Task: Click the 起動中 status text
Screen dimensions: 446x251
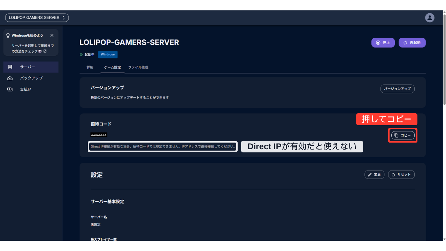Action: (90, 55)
